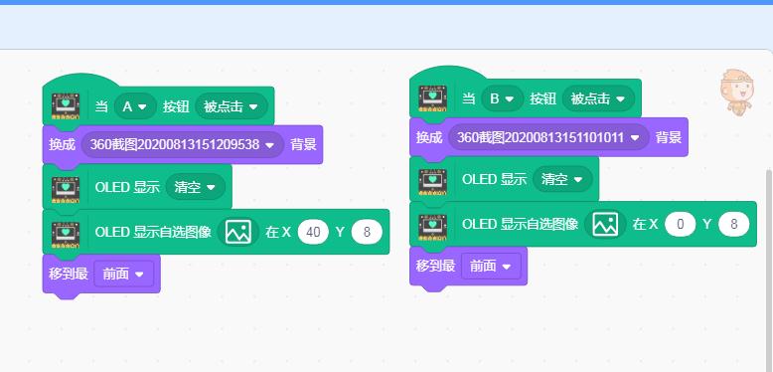Image resolution: width=773 pixels, height=372 pixels.
Task: Expand backdrop dropdown 360截图20200813151209538
Action: click(x=183, y=144)
